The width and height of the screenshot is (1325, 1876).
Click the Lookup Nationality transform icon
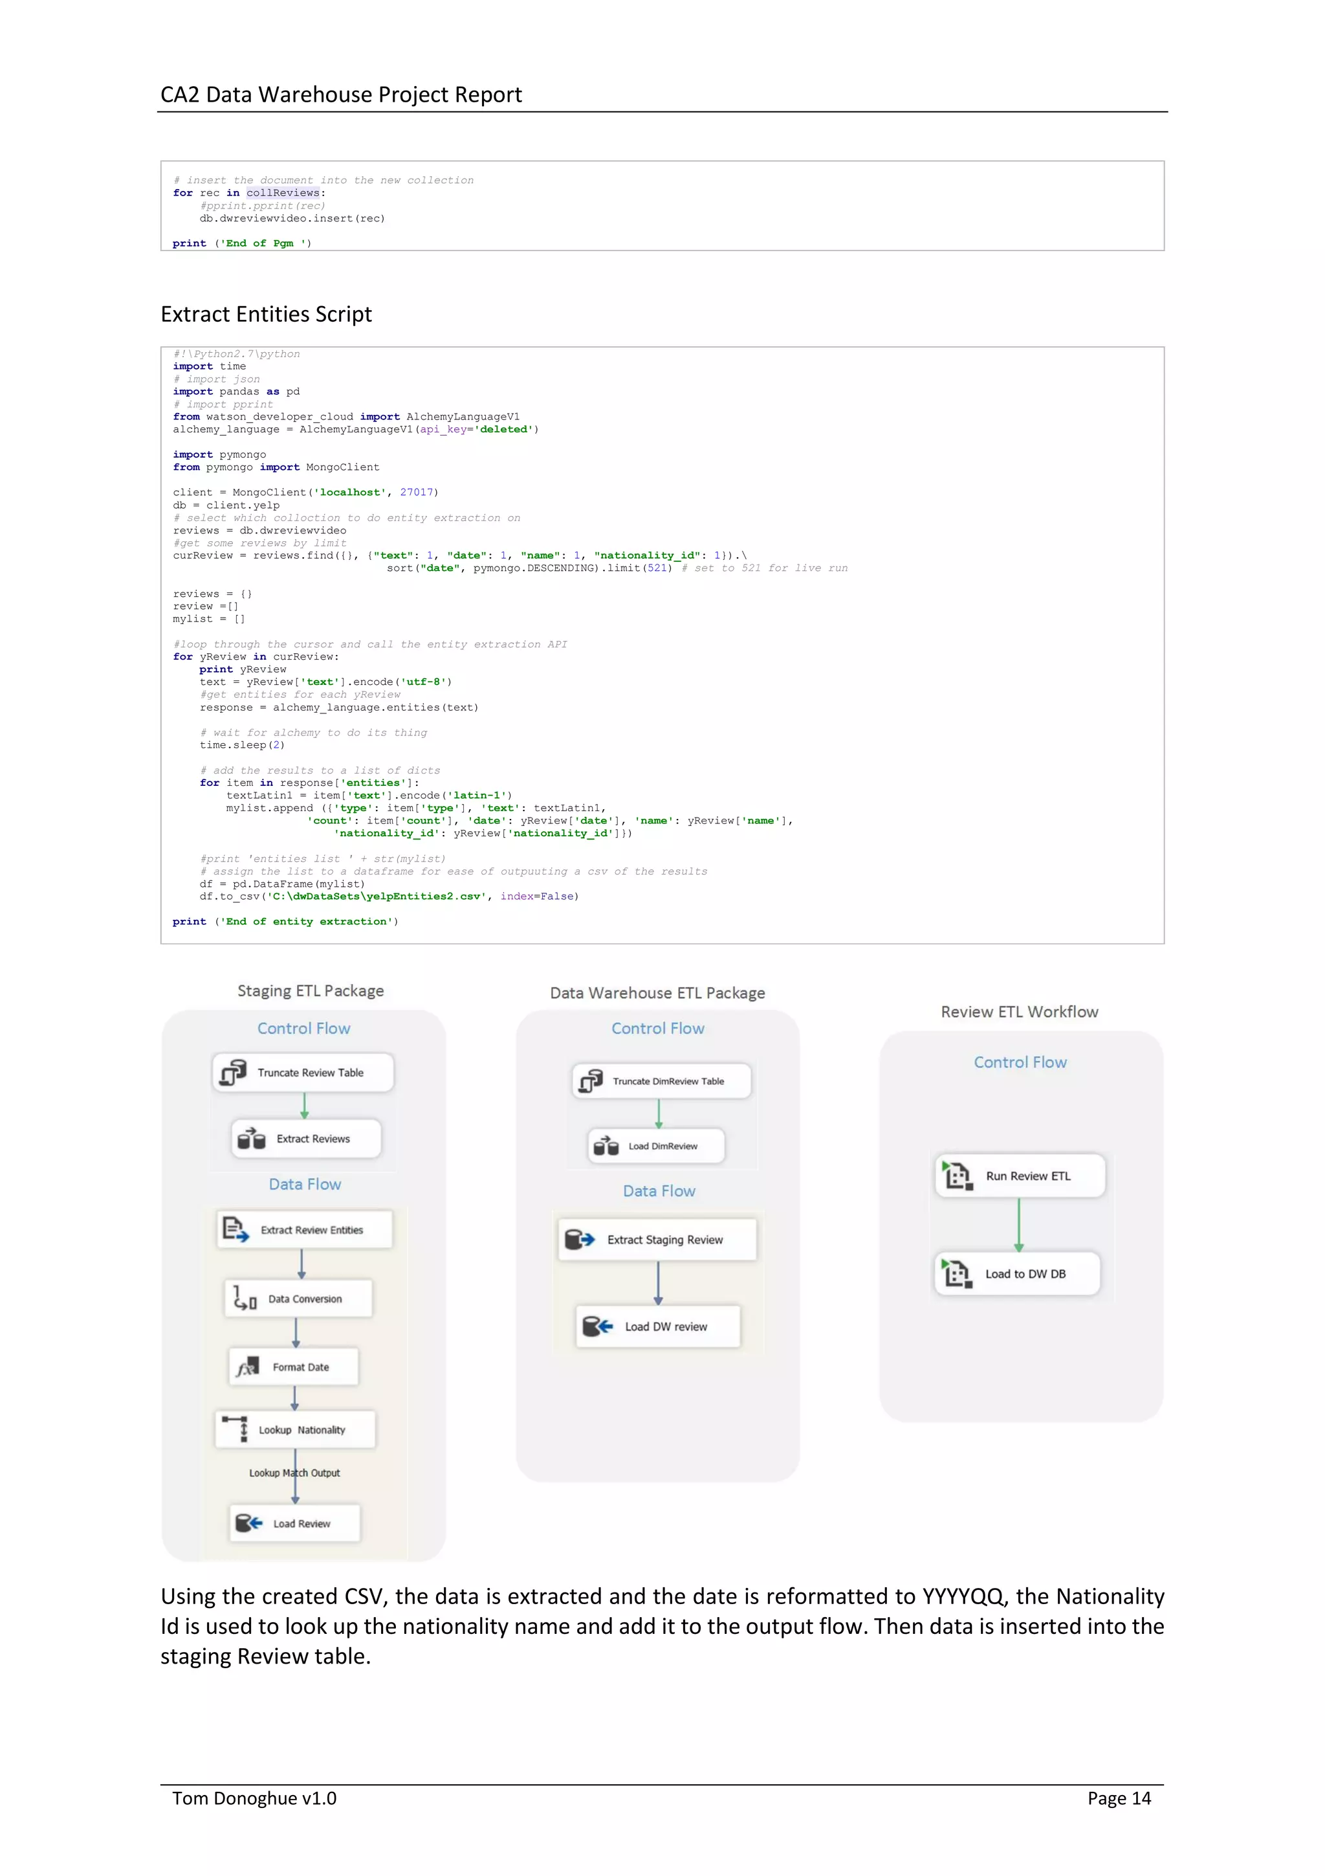click(x=236, y=1428)
